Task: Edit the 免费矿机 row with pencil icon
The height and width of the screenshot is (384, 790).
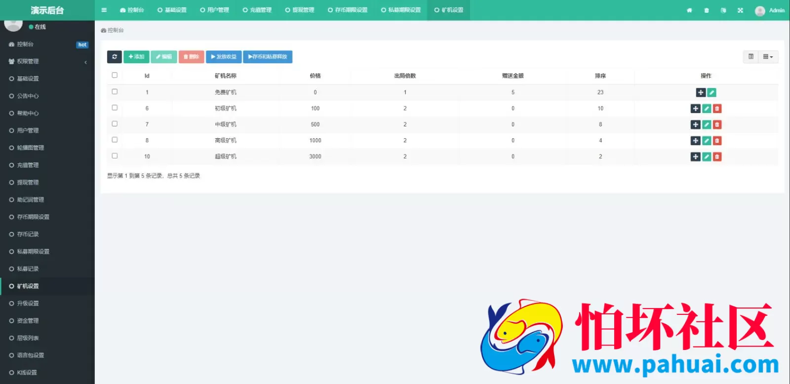Action: (x=711, y=92)
